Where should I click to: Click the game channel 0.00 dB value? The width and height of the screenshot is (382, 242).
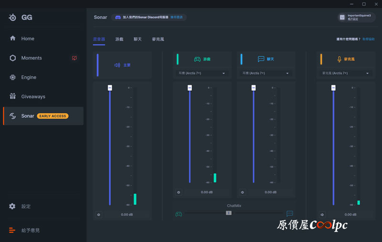click(x=207, y=192)
